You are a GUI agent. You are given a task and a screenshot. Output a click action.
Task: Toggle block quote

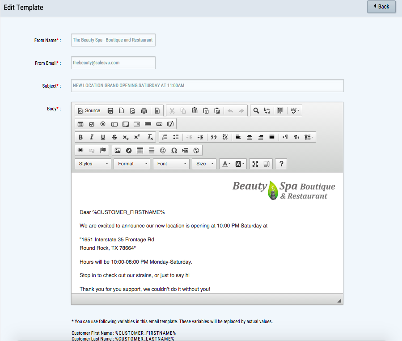(214, 137)
